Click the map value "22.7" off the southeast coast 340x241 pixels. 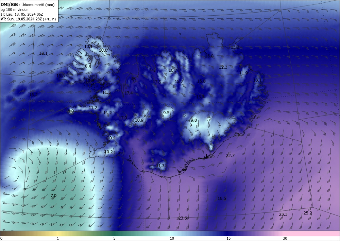tap(230, 155)
